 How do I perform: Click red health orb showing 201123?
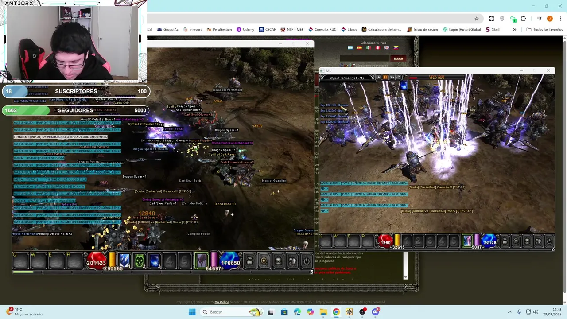tap(96, 261)
